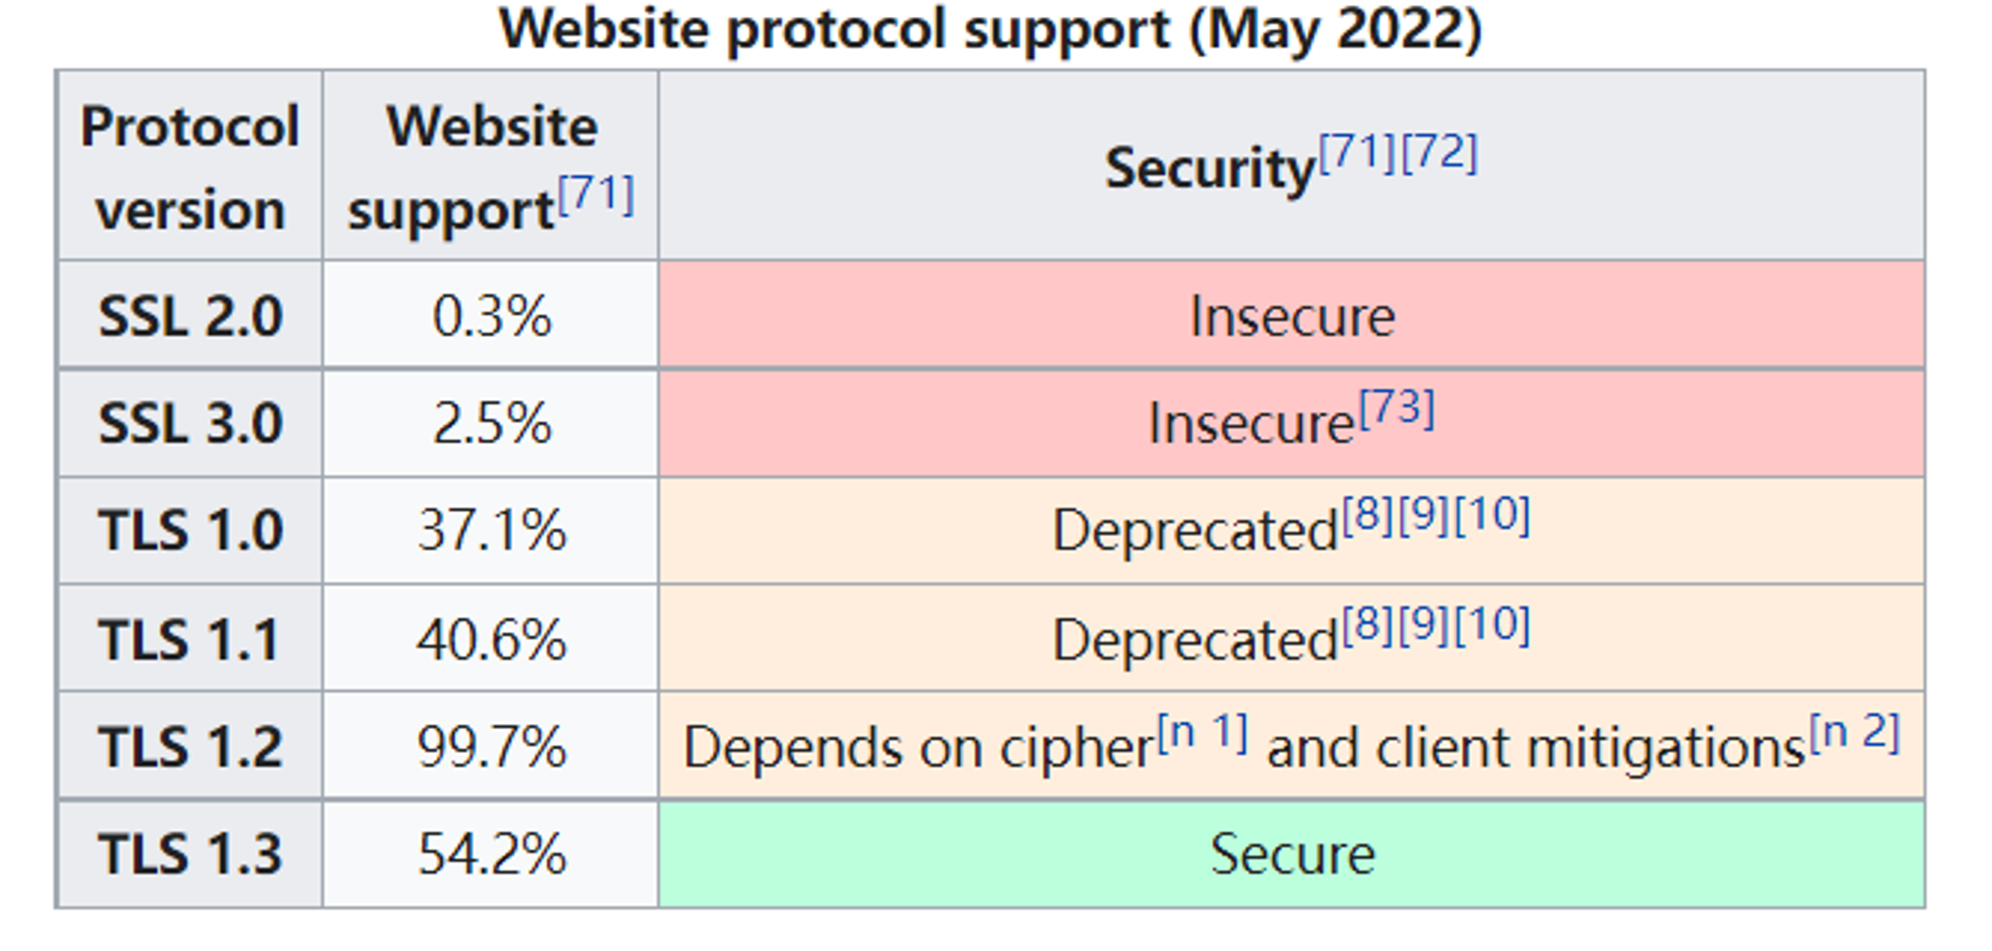Open citation 73 next to SSL 3.0 Insecure
The width and height of the screenshot is (1992, 951).
click(x=1396, y=408)
